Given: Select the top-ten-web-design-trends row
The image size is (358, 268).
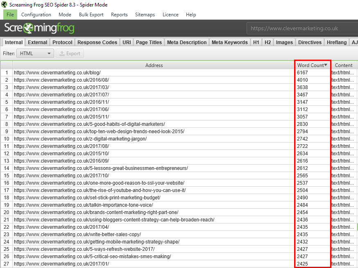Looking at the screenshot, I should (154, 132).
